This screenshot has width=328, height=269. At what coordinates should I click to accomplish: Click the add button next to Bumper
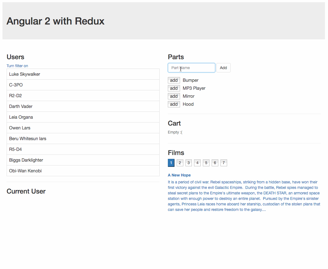[x=174, y=80]
